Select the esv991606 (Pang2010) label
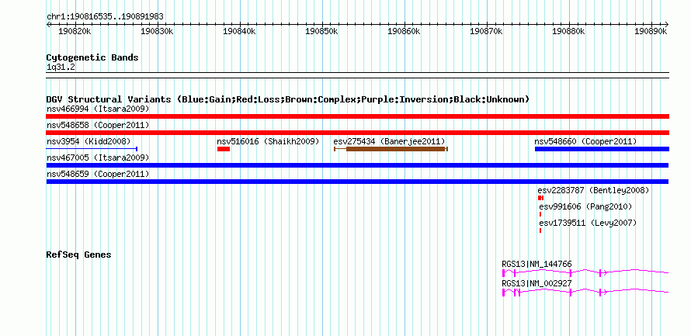This screenshot has height=336, width=691. 585,206
